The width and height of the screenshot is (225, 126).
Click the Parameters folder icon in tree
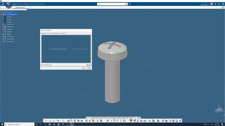[5, 27]
